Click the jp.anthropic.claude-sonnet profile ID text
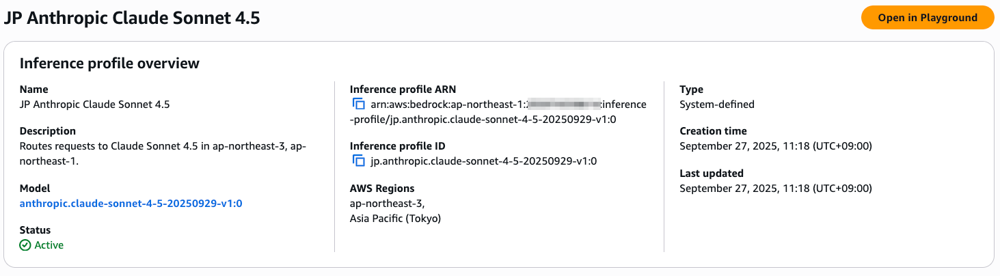The image size is (1000, 276). pyautogui.click(x=484, y=161)
